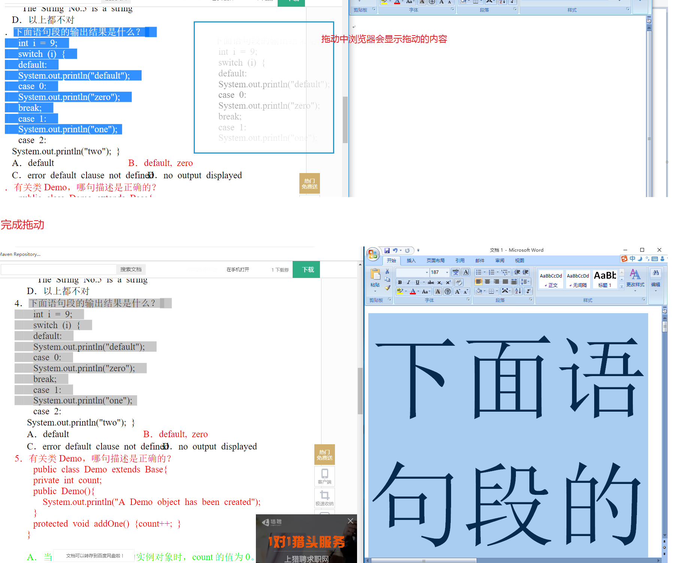
Task: Open the Phonetic Guide (wén) tool
Action: pos(456,272)
